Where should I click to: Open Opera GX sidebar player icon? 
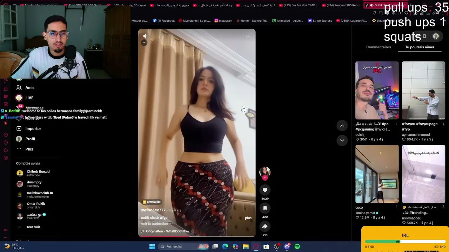[6, 135]
